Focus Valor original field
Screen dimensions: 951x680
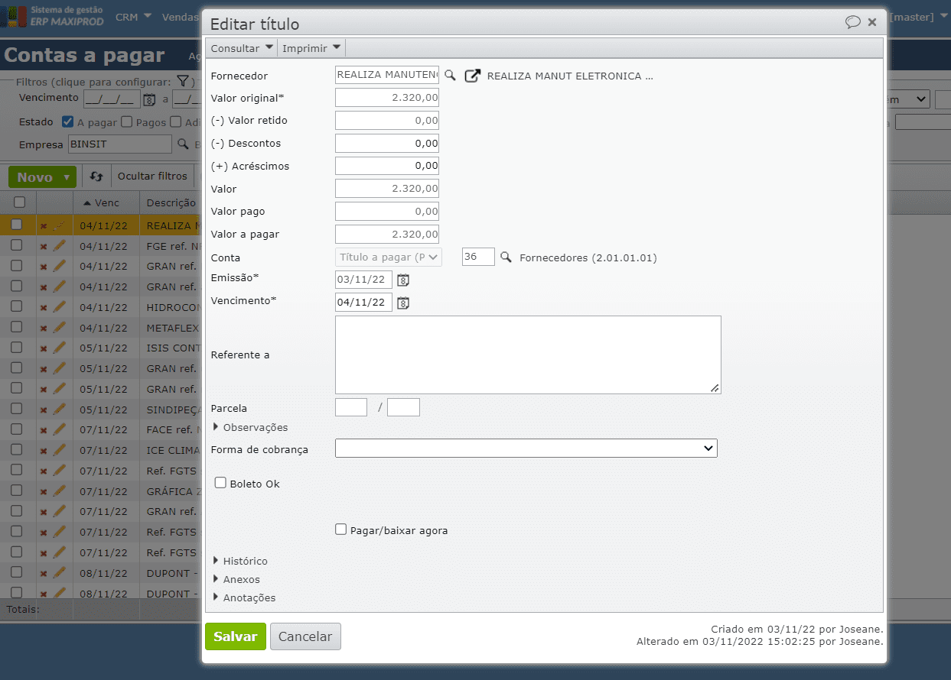pyautogui.click(x=387, y=98)
